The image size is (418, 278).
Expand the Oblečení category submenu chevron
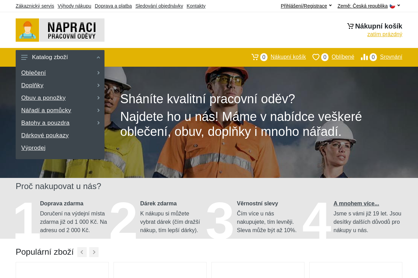99,73
